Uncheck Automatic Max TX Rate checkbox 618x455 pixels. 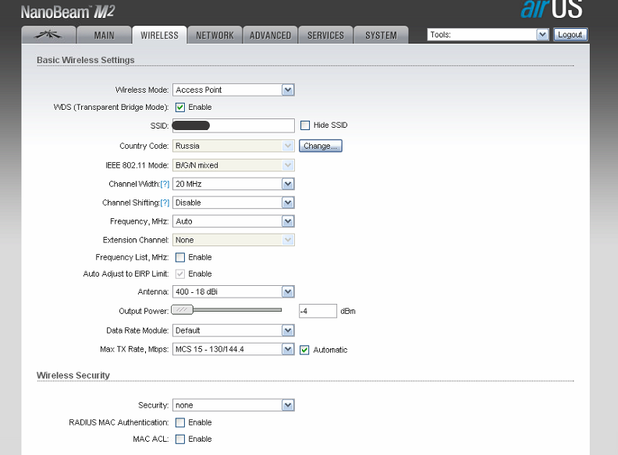point(305,350)
